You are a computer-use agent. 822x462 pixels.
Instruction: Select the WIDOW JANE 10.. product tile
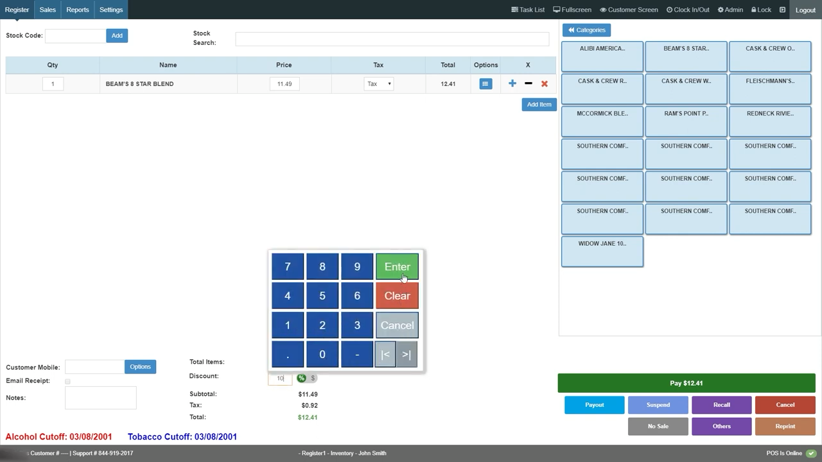click(x=602, y=252)
